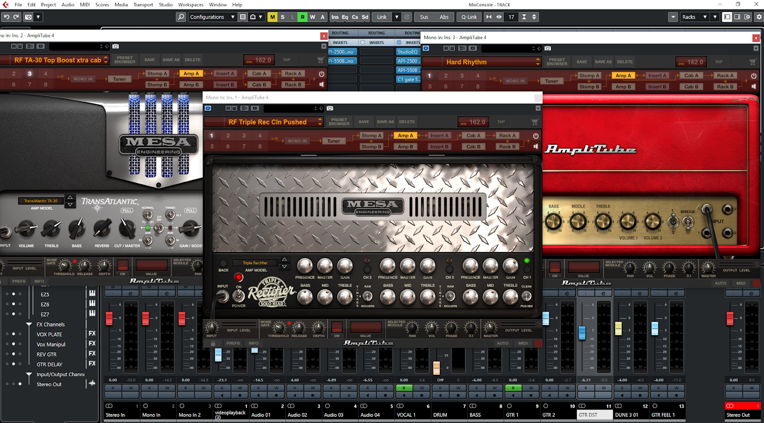Open the File menu
This screenshot has width=764, height=423.
[18, 4]
